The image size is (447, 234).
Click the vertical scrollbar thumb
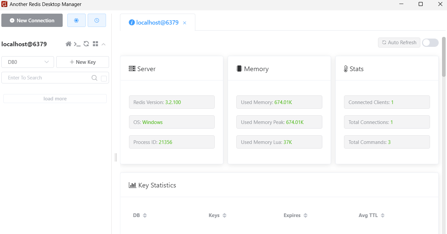[x=444, y=57]
